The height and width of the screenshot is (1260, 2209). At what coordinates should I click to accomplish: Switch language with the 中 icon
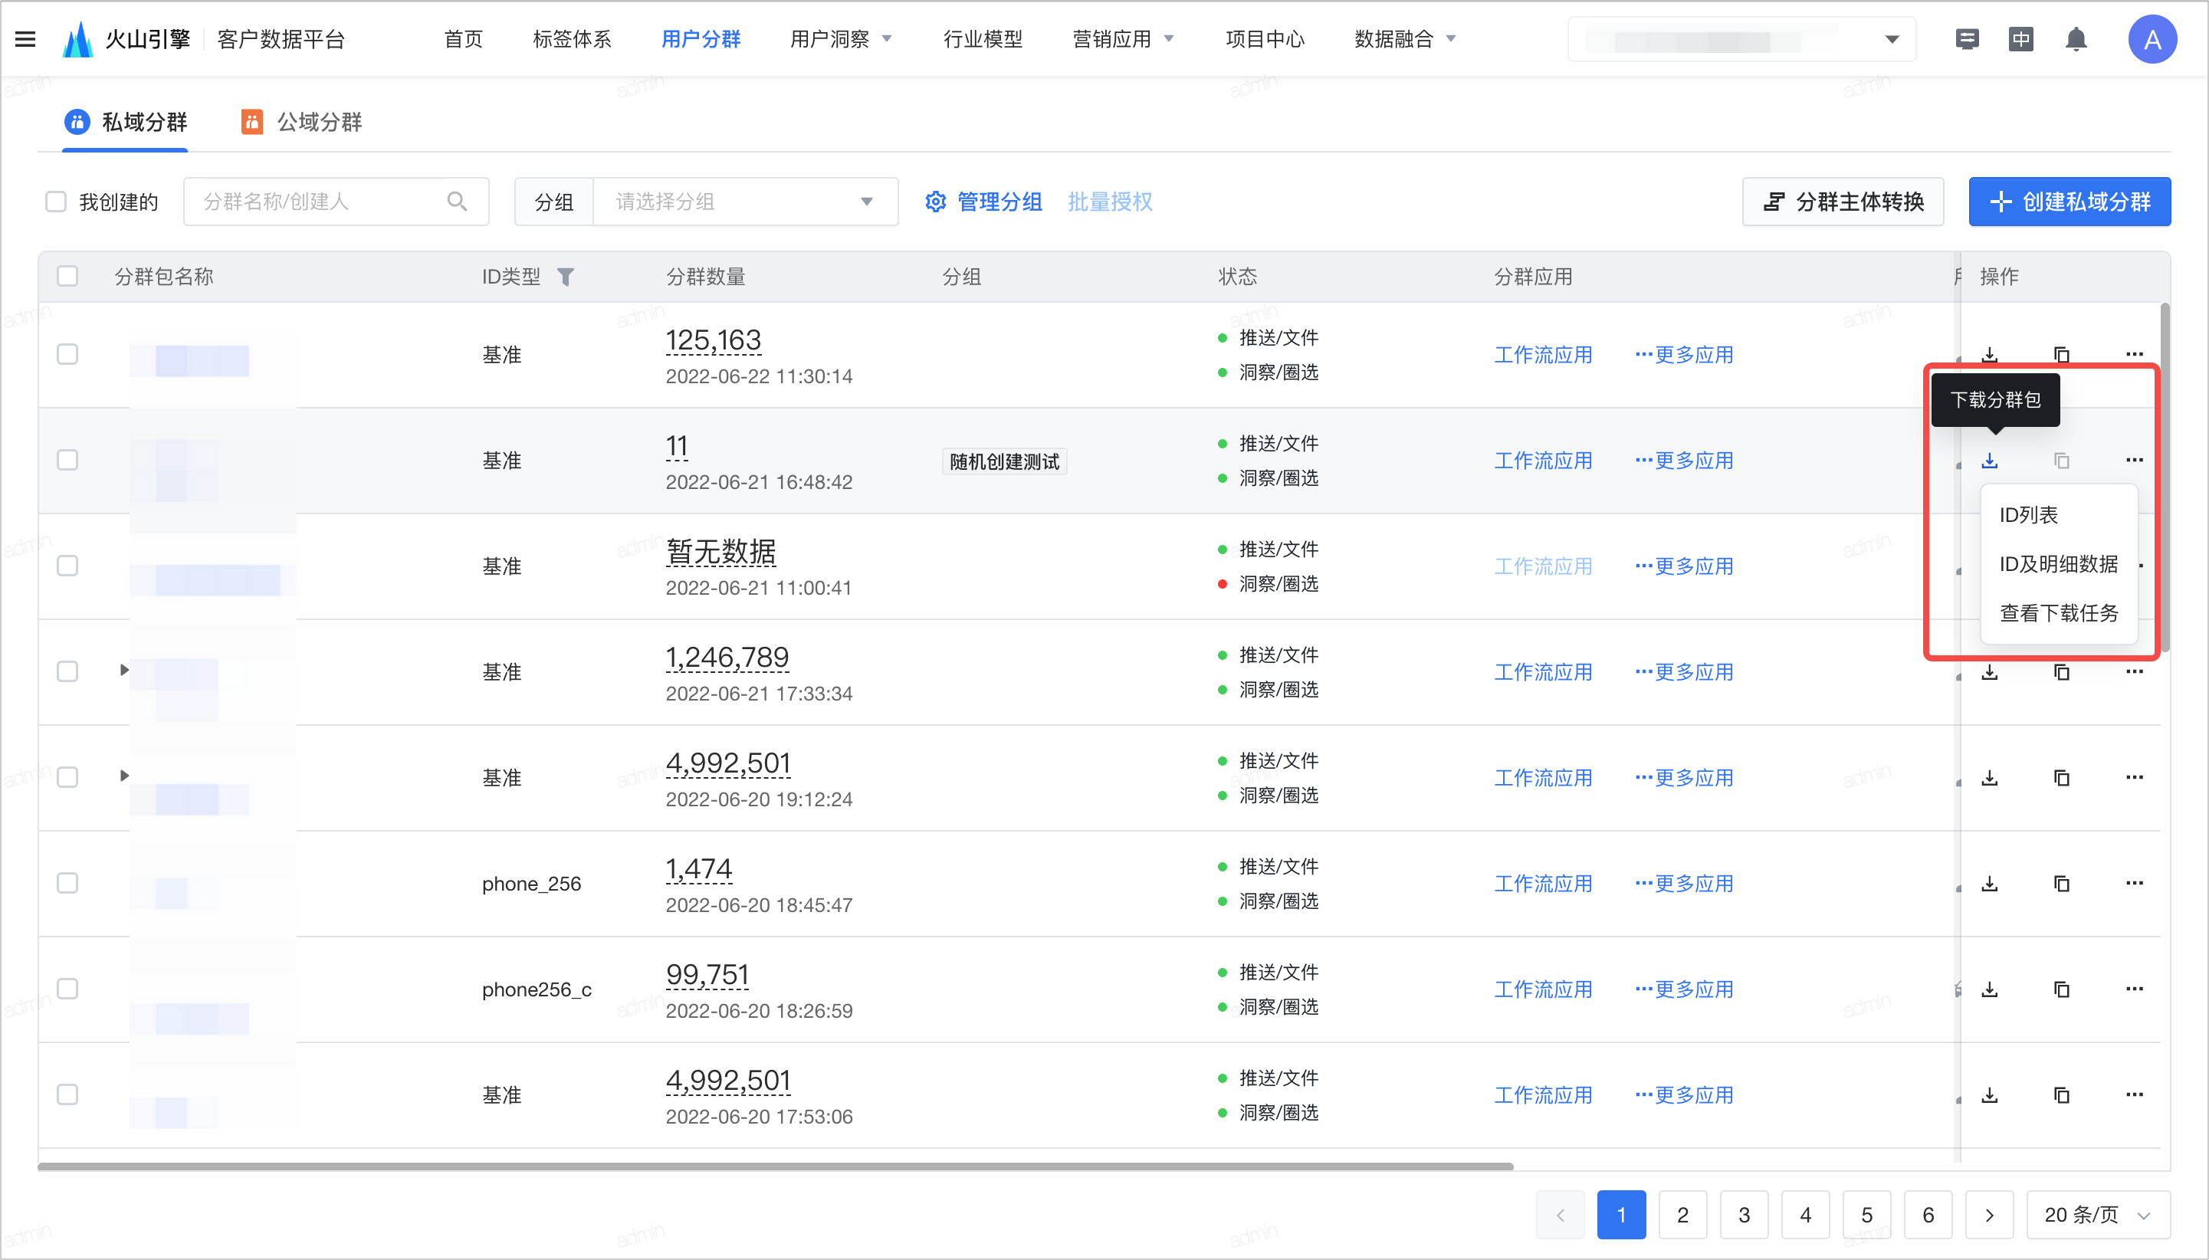click(x=2020, y=39)
